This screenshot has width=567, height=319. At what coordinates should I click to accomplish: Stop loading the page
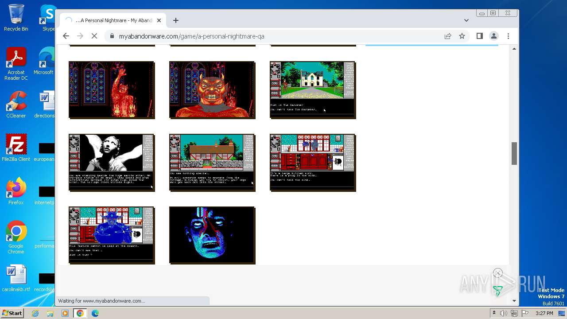click(x=94, y=36)
